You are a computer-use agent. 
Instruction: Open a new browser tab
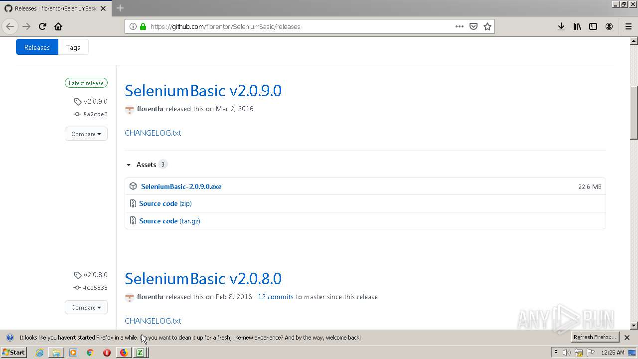(x=120, y=8)
